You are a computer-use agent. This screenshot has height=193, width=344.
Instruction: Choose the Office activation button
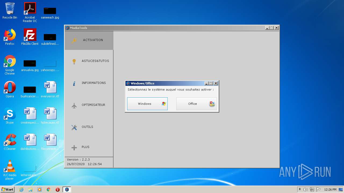pos(196,104)
